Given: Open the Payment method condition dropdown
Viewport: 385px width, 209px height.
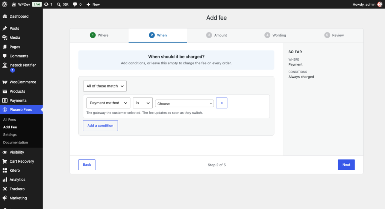Looking at the screenshot, I should point(108,103).
